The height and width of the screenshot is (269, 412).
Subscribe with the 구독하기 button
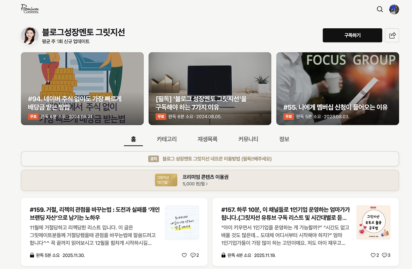coord(352,35)
